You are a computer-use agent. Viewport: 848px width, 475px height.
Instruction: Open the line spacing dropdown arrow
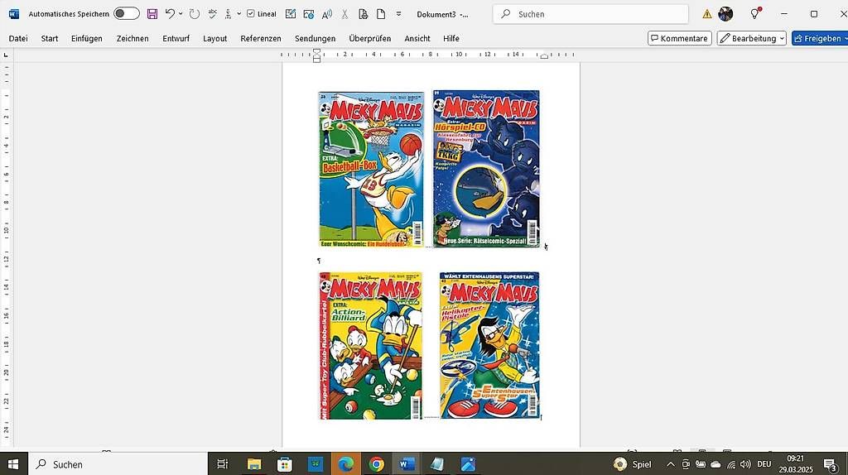click(x=239, y=14)
